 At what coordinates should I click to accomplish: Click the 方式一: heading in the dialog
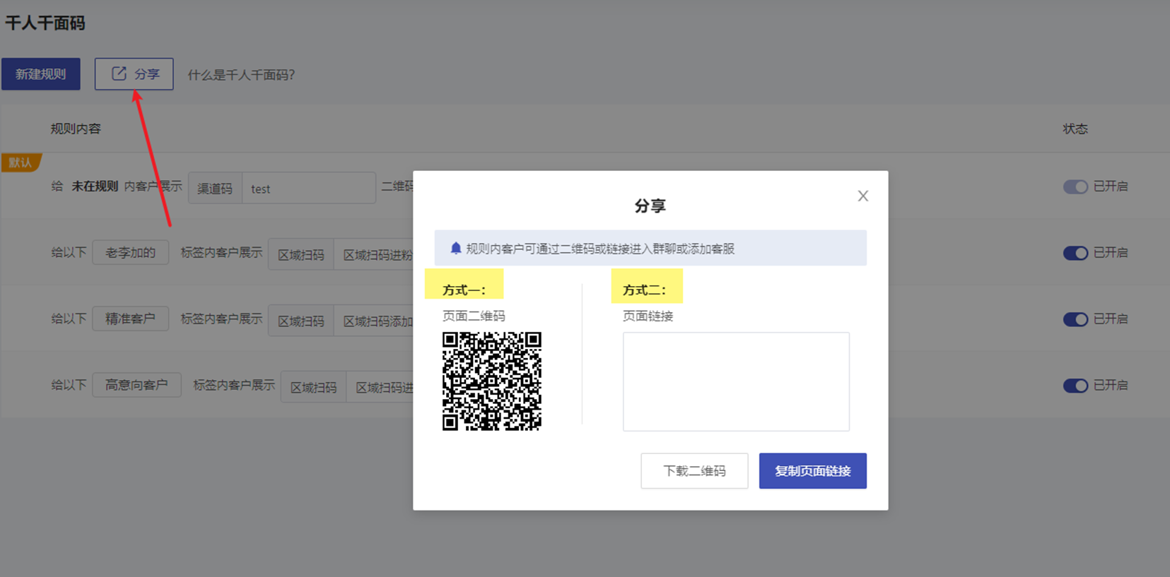[464, 290]
